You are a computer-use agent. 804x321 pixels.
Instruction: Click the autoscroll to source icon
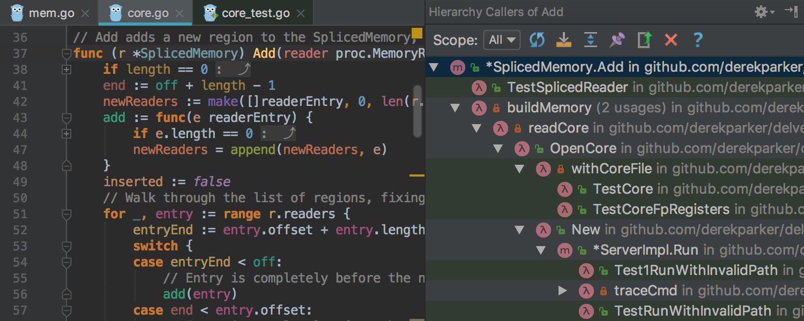[563, 40]
